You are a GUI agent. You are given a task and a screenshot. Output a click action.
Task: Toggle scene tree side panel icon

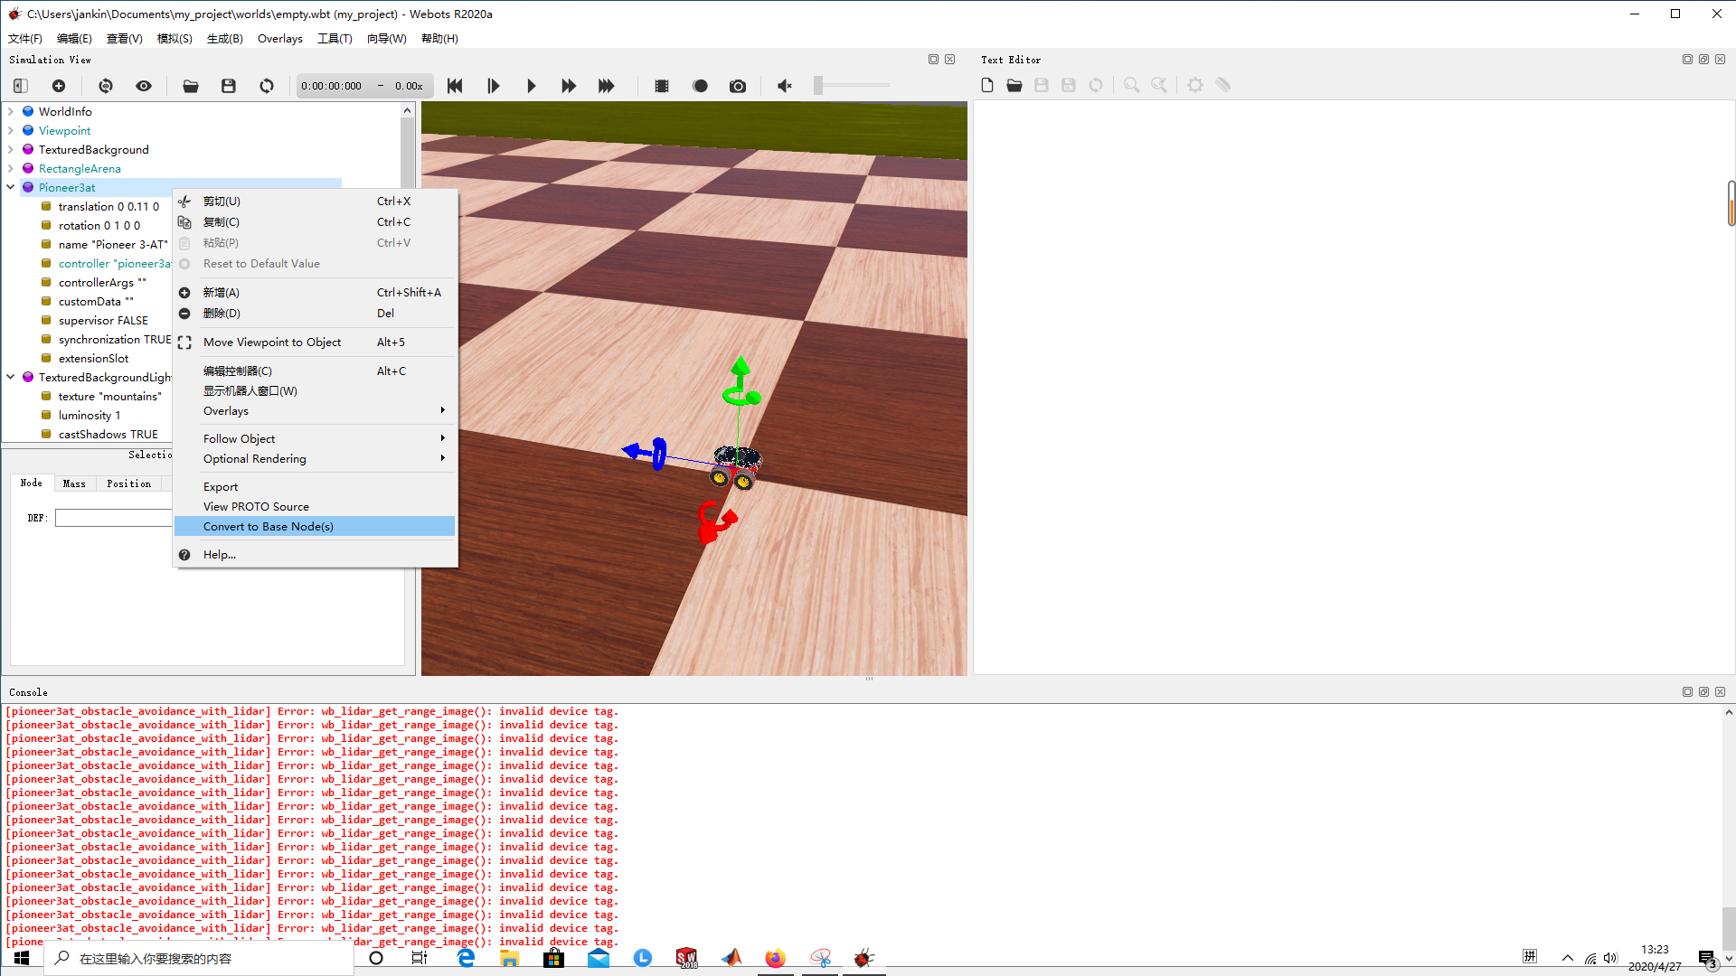pyautogui.click(x=21, y=86)
